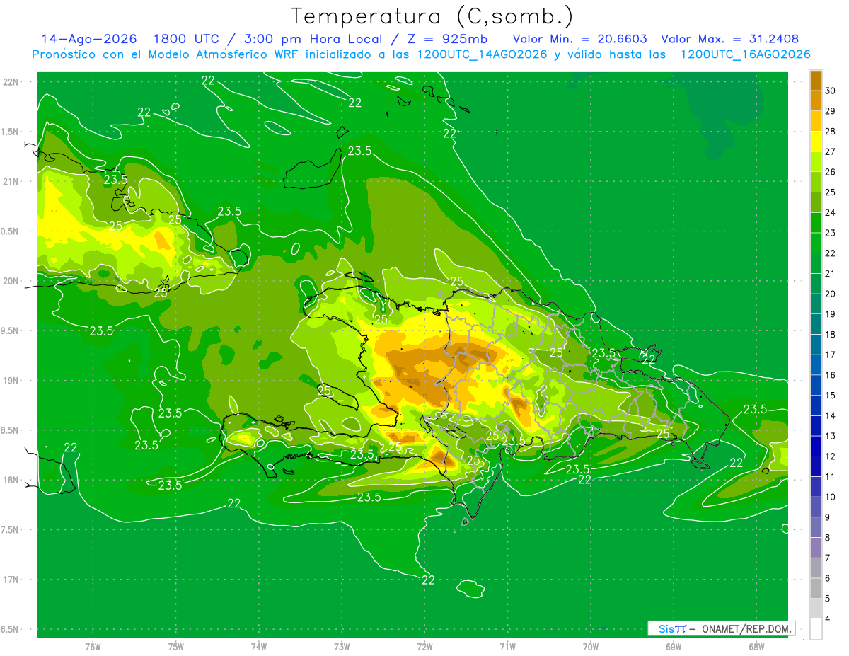Click the "75W" longitude axis label
The image size is (849, 656).
point(176,646)
